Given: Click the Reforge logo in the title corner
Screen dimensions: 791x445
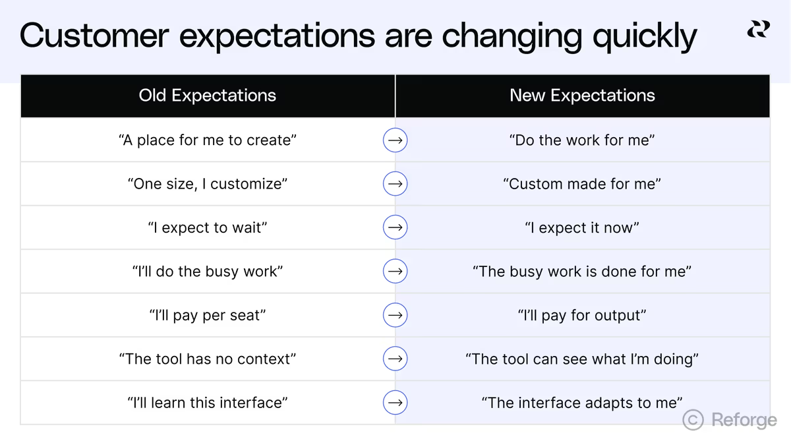Looking at the screenshot, I should tap(758, 30).
